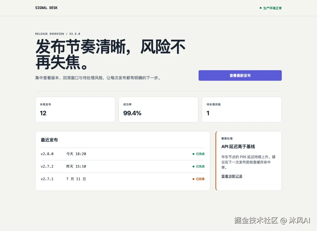This screenshot has height=231, width=317.
Task: Click the 集中查看版本 subtitle text
Action: (x=98, y=78)
